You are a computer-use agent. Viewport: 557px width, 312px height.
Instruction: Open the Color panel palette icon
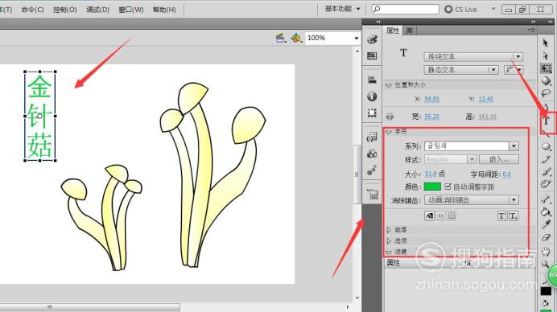click(372, 39)
